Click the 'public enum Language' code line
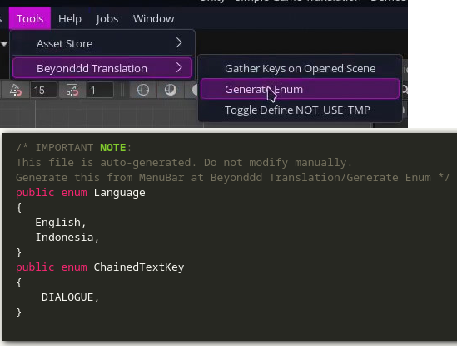The height and width of the screenshot is (348, 457). coord(81,193)
